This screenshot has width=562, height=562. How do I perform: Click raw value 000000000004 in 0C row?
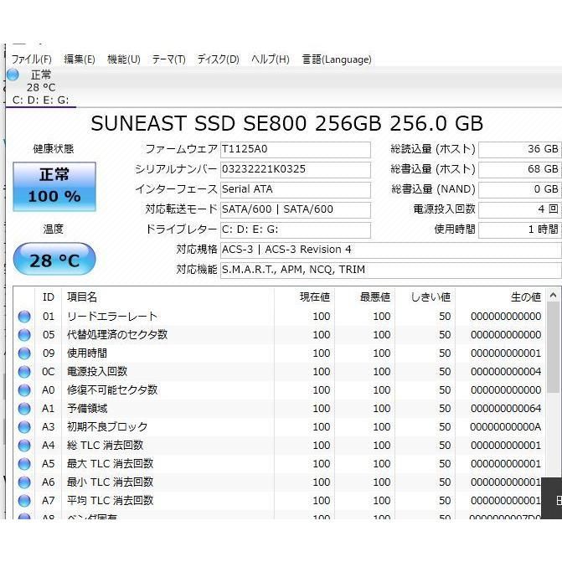pyautogui.click(x=506, y=372)
